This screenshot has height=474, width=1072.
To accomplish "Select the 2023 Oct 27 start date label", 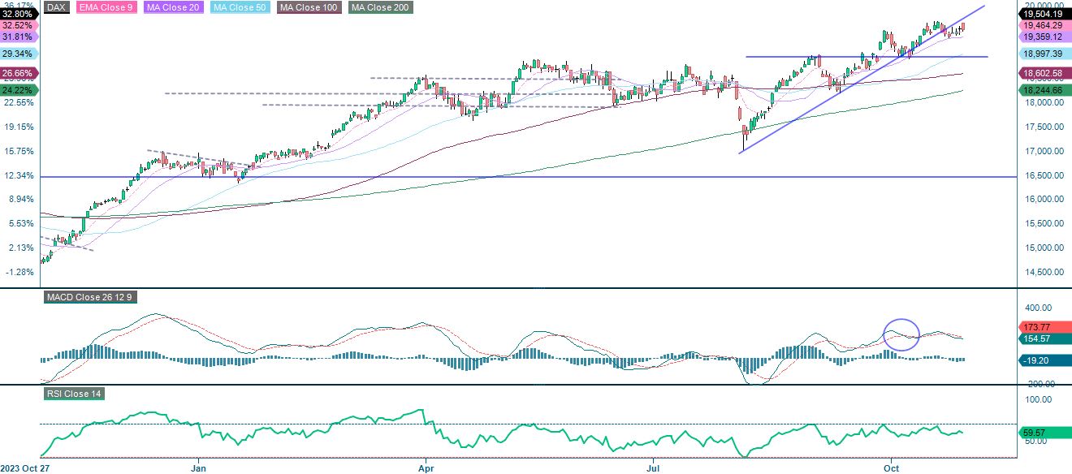I will point(26,468).
